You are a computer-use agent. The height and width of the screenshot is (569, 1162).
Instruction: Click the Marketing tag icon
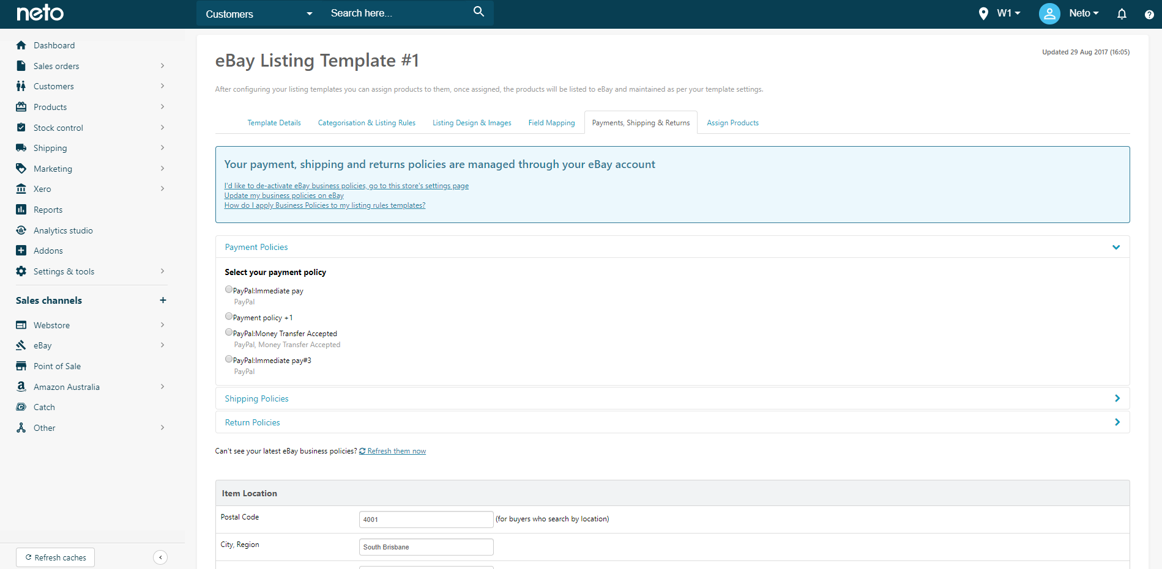point(21,169)
